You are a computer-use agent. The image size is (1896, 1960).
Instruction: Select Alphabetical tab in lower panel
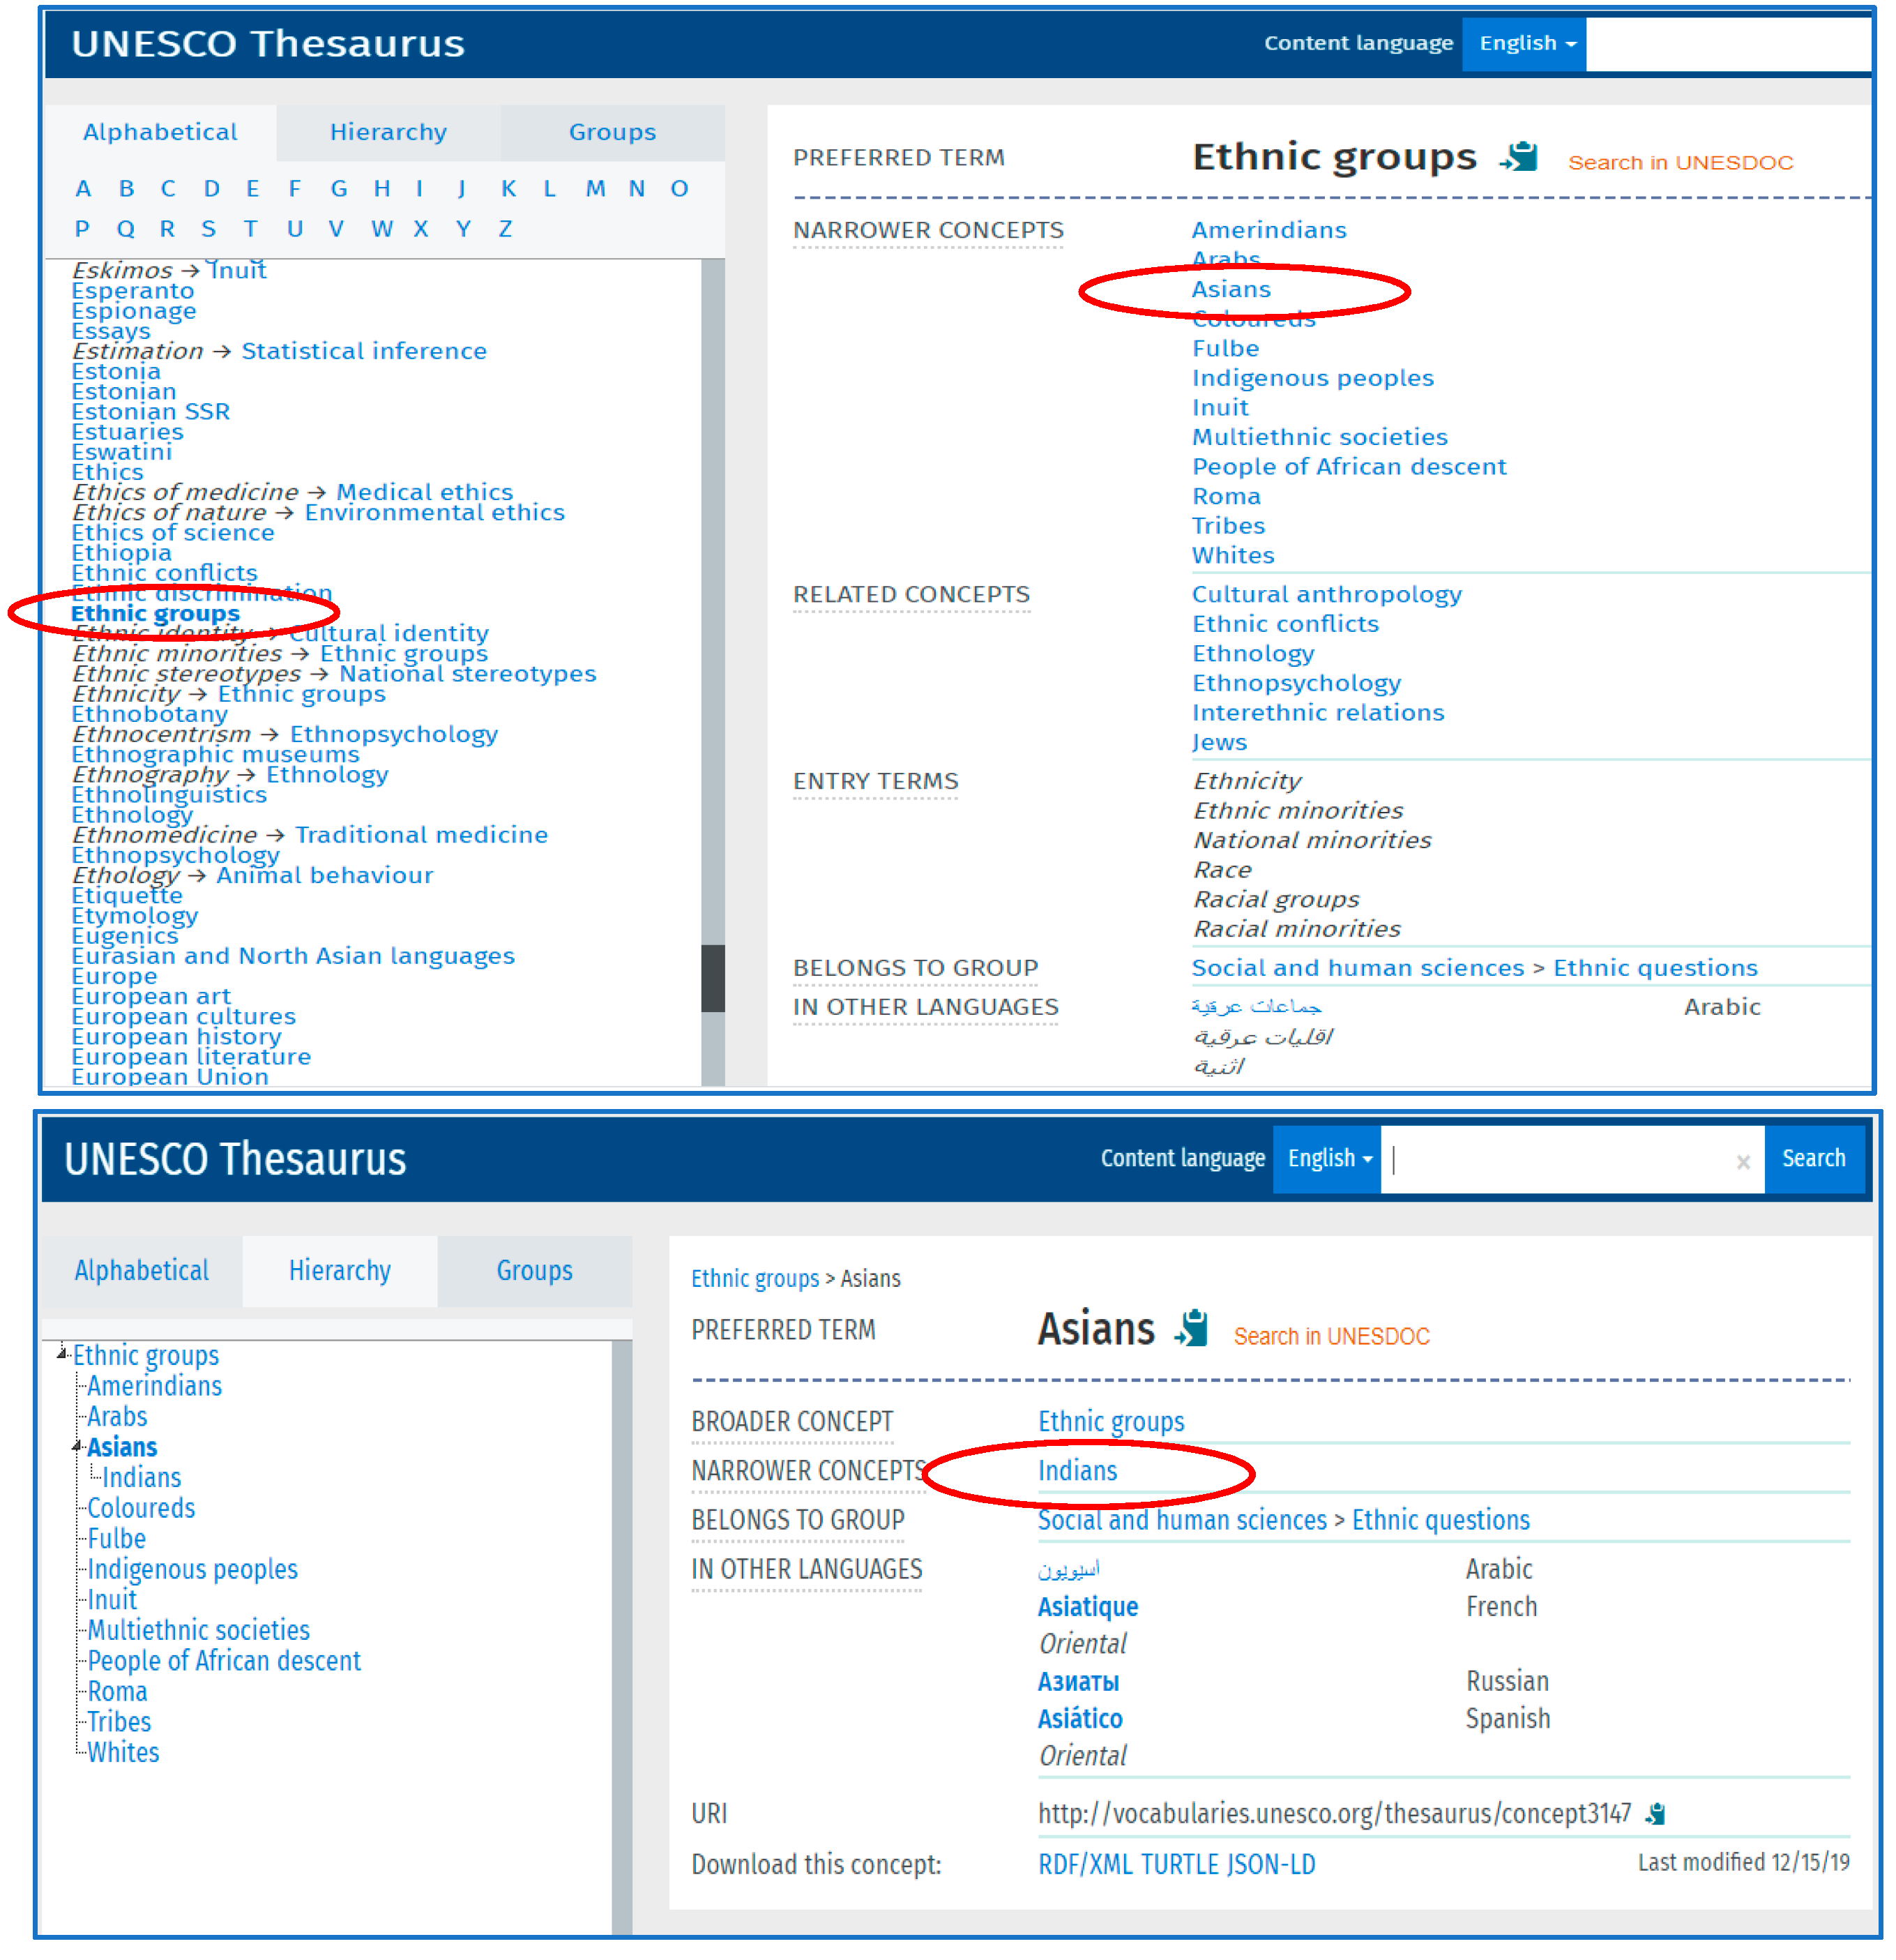142,1271
